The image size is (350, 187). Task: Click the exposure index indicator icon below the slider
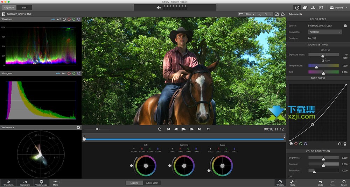coord(323,60)
